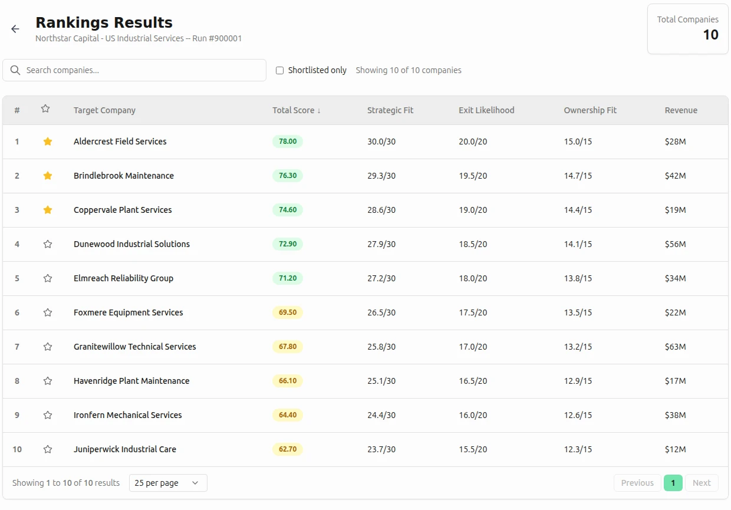This screenshot has width=731, height=510.
Task: Click the 23.7/30 Strategic Fit value
Action: click(x=381, y=449)
